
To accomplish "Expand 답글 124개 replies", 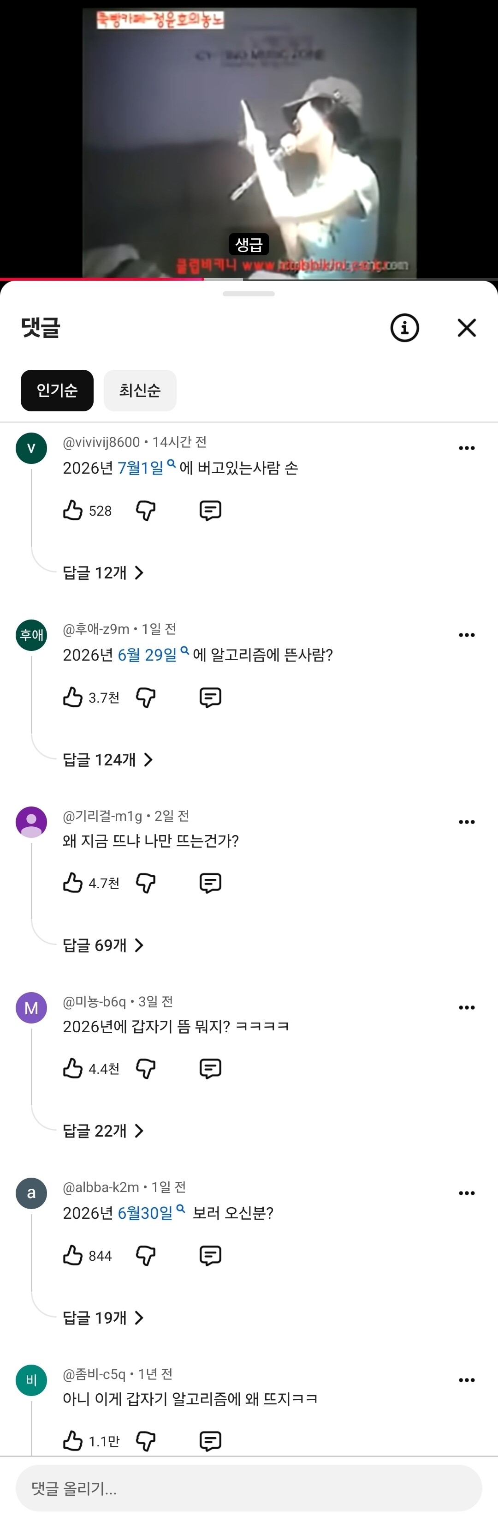I will [x=108, y=759].
